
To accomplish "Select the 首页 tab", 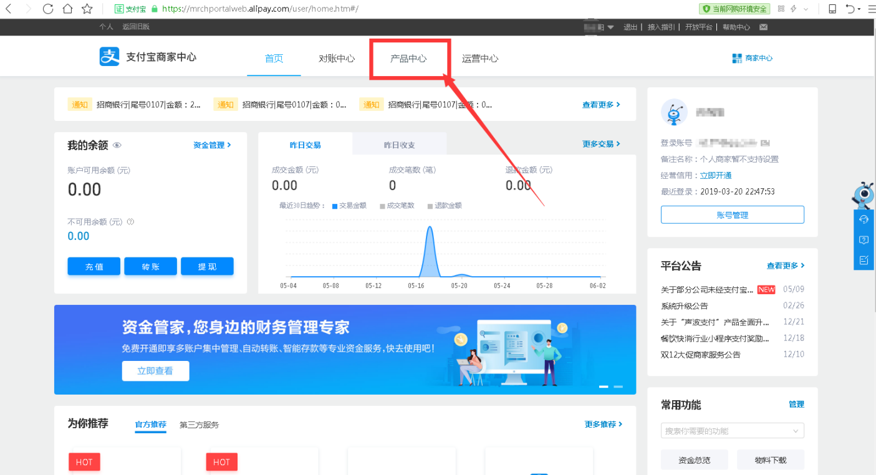I will coord(274,59).
